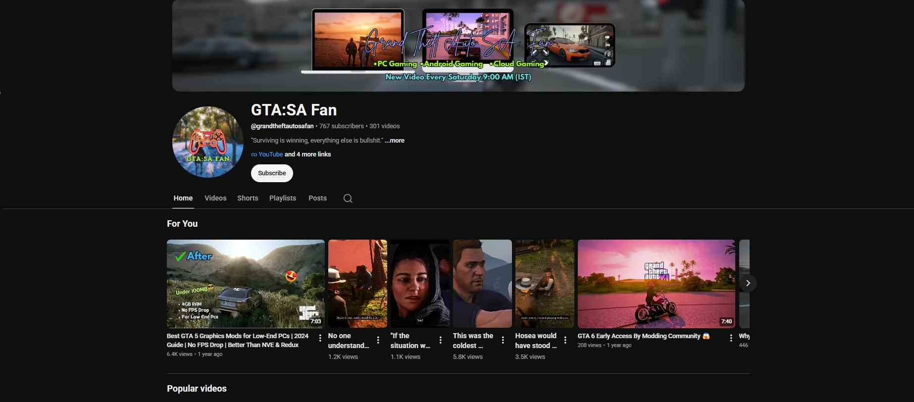Click the channel banner image
This screenshot has height=402, width=914.
pyautogui.click(x=458, y=46)
